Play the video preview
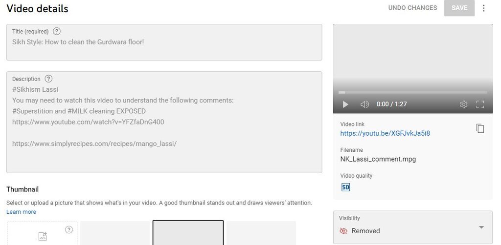Screen dimensions: 501x245 [345, 104]
